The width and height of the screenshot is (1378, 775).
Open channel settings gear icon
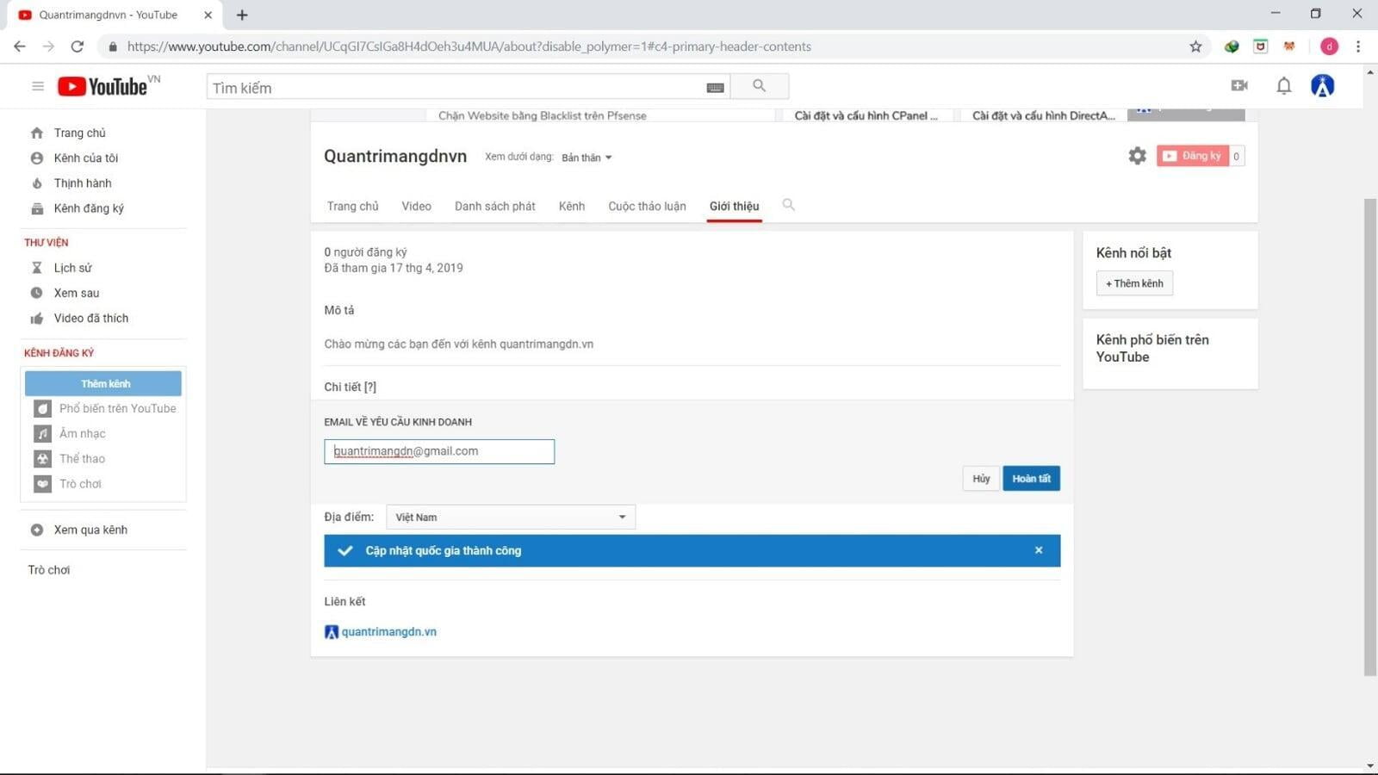[x=1137, y=156]
